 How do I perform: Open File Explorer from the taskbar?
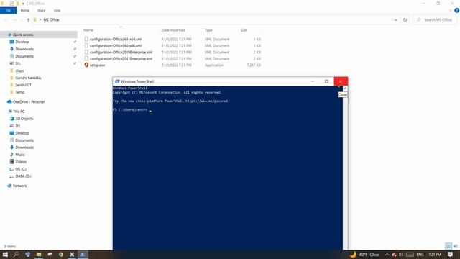[x=39, y=255]
